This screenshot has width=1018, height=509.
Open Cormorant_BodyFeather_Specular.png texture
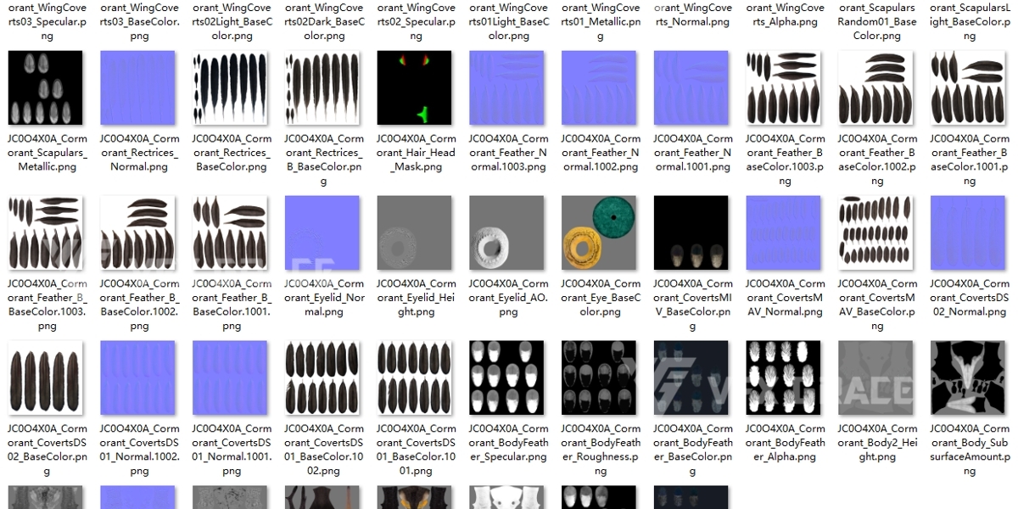pos(507,378)
